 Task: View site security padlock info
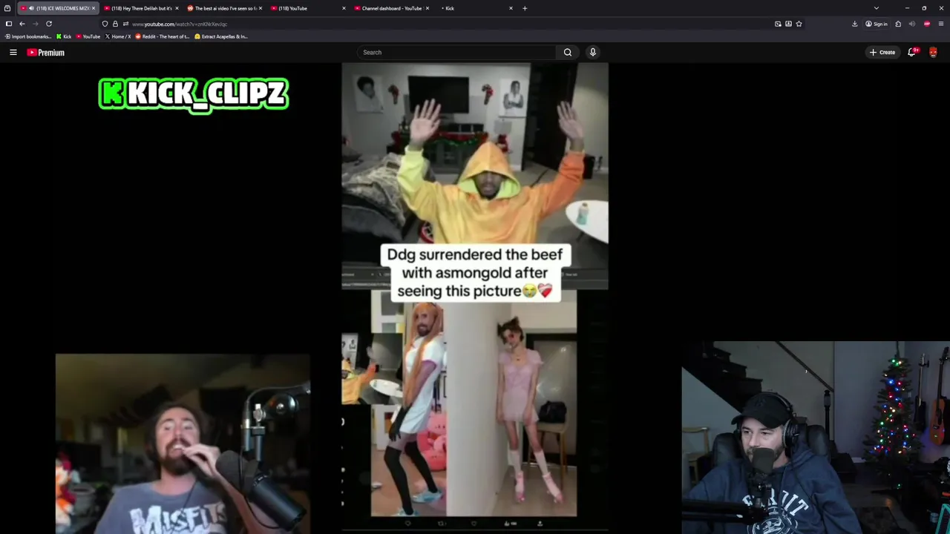coord(115,24)
